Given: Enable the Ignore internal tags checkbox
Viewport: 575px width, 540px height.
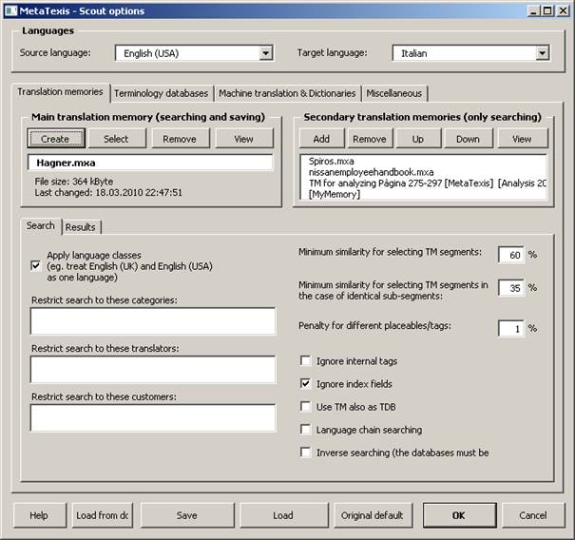Looking at the screenshot, I should coord(306,361).
